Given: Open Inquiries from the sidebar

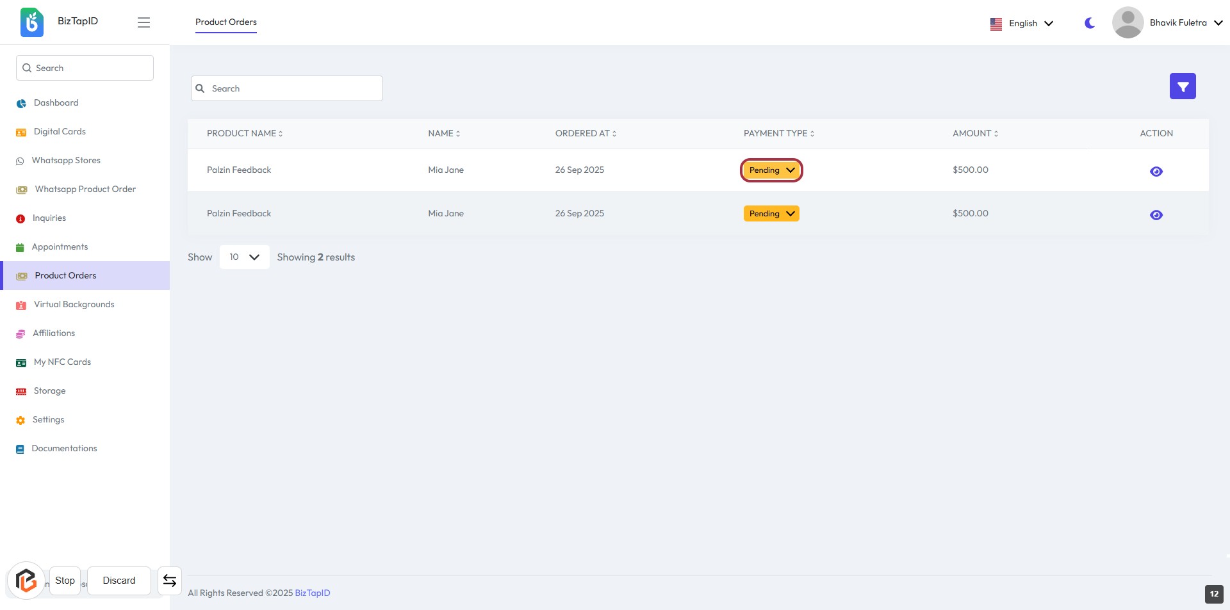Looking at the screenshot, I should pyautogui.click(x=49, y=218).
